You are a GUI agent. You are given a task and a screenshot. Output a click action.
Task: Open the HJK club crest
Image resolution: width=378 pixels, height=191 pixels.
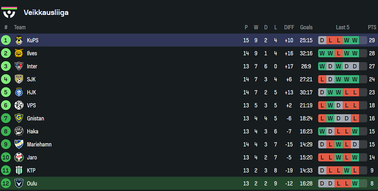(x=19, y=92)
